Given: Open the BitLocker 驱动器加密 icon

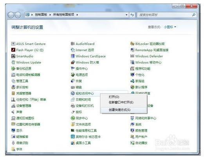Looking at the screenshot, I should point(132,44).
